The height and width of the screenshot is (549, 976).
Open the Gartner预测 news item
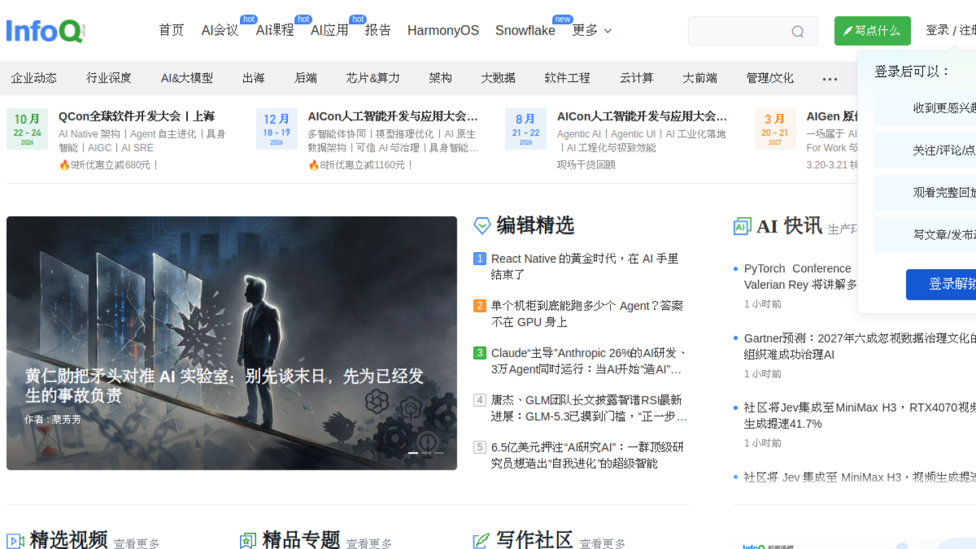coord(860,346)
